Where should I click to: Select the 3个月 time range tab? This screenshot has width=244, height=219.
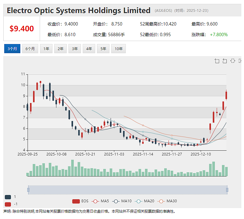12,49
